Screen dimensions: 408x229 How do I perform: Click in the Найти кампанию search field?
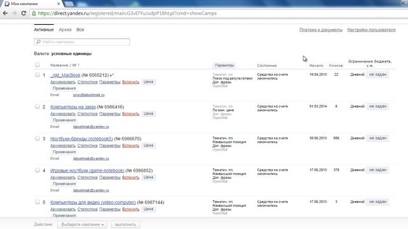[82, 42]
